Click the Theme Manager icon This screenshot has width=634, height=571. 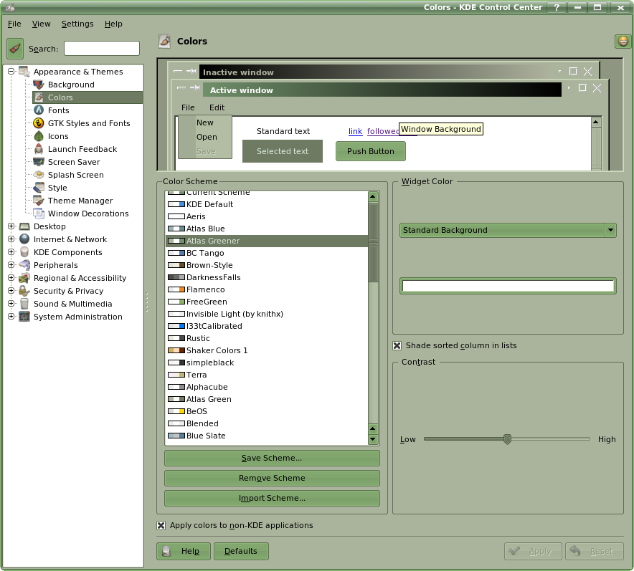(39, 201)
